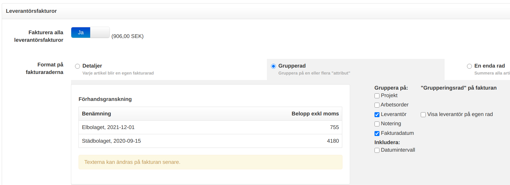Click the 755 amount cell
The width and height of the screenshot is (510, 185).
334,127
